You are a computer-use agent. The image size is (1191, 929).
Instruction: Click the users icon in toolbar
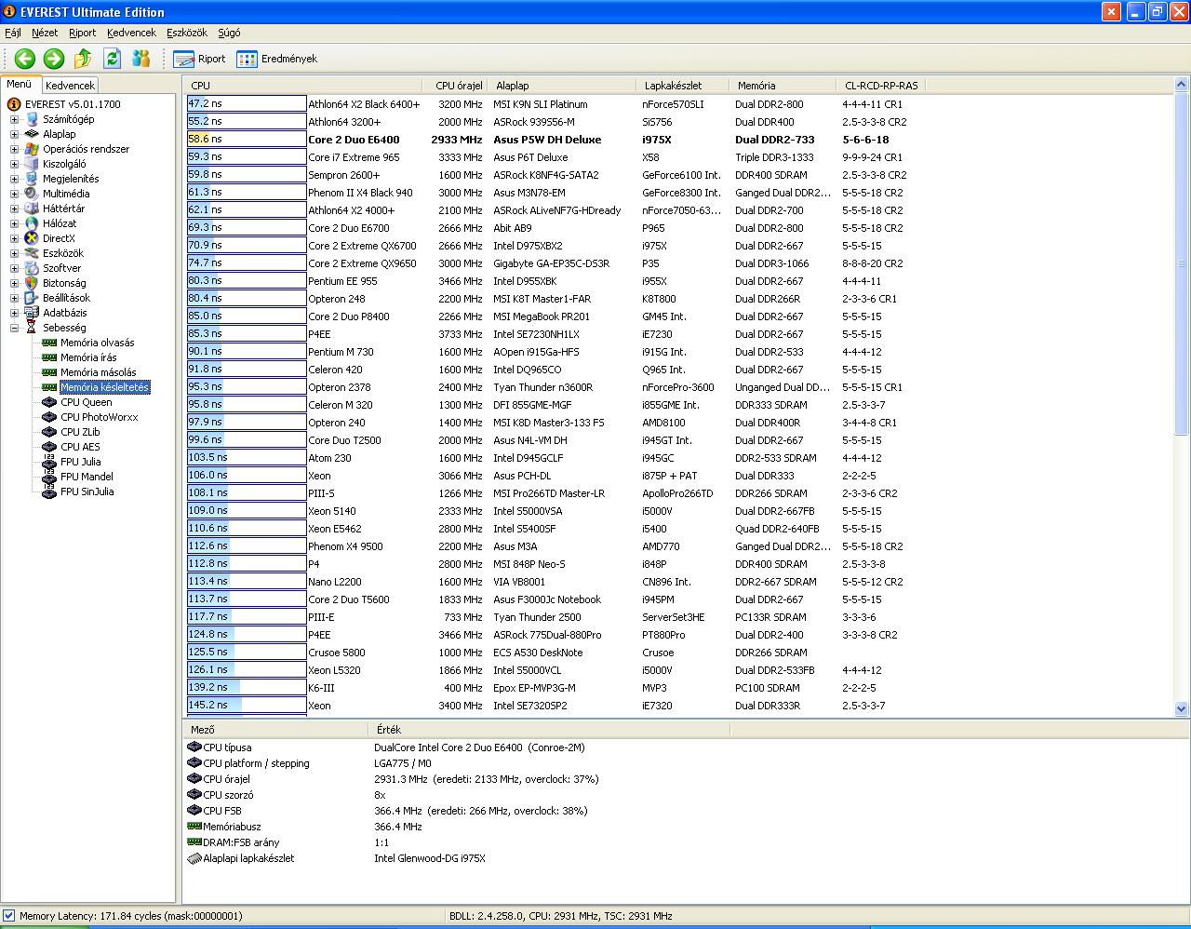coord(141,59)
